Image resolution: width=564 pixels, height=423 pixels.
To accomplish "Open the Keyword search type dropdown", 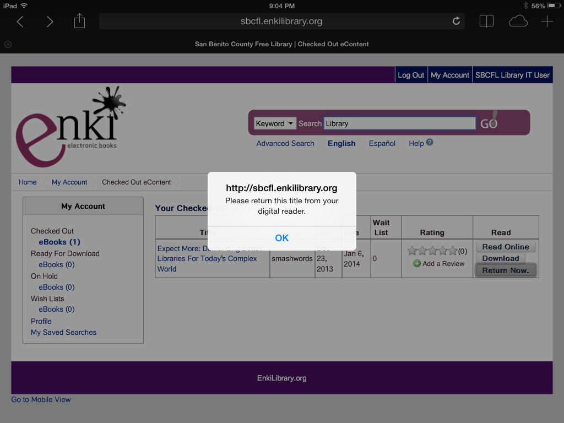I will [x=275, y=123].
